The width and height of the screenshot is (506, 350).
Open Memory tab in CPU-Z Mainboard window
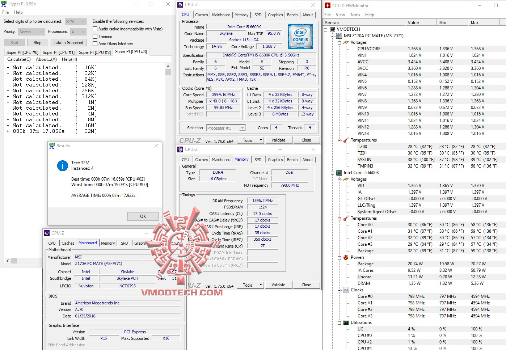108,243
